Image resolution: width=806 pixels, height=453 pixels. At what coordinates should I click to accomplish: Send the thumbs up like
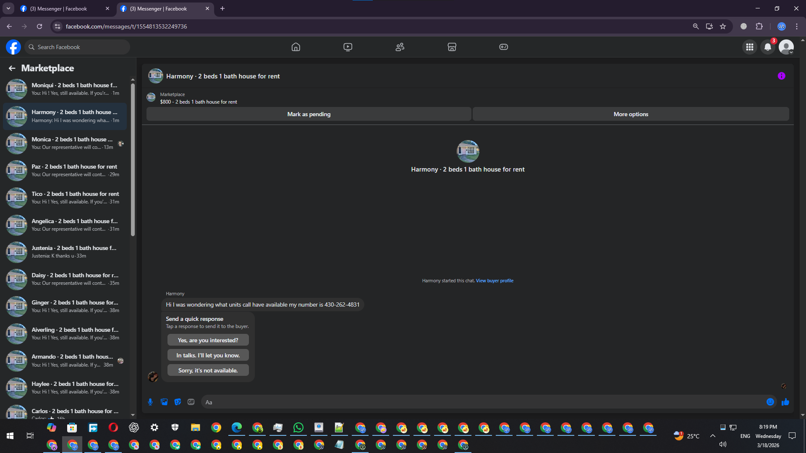click(x=785, y=402)
